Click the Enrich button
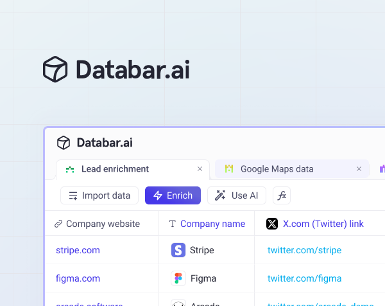Viewport: 385px width, 306px height. pos(173,195)
